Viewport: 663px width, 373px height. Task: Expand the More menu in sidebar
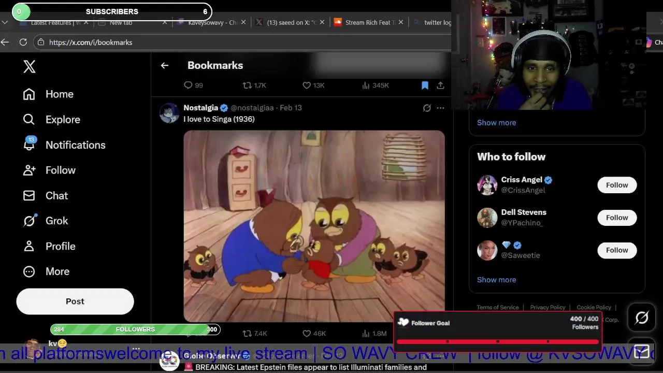(x=46, y=271)
